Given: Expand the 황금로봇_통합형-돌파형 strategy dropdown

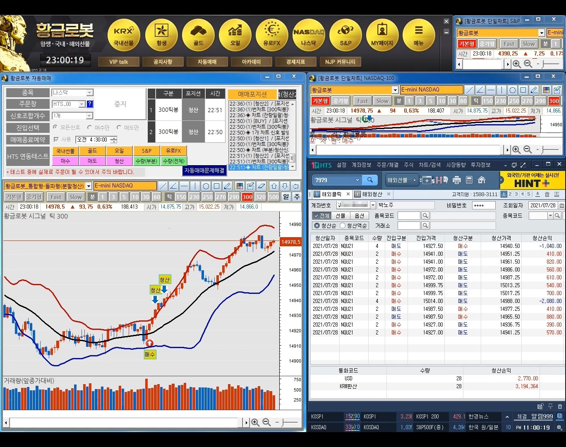Looking at the screenshot, I should 89,186.
